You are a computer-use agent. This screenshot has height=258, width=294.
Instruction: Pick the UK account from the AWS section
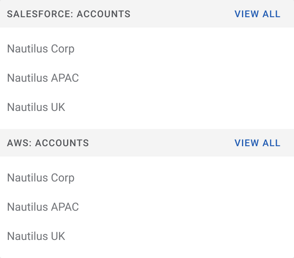(x=36, y=236)
